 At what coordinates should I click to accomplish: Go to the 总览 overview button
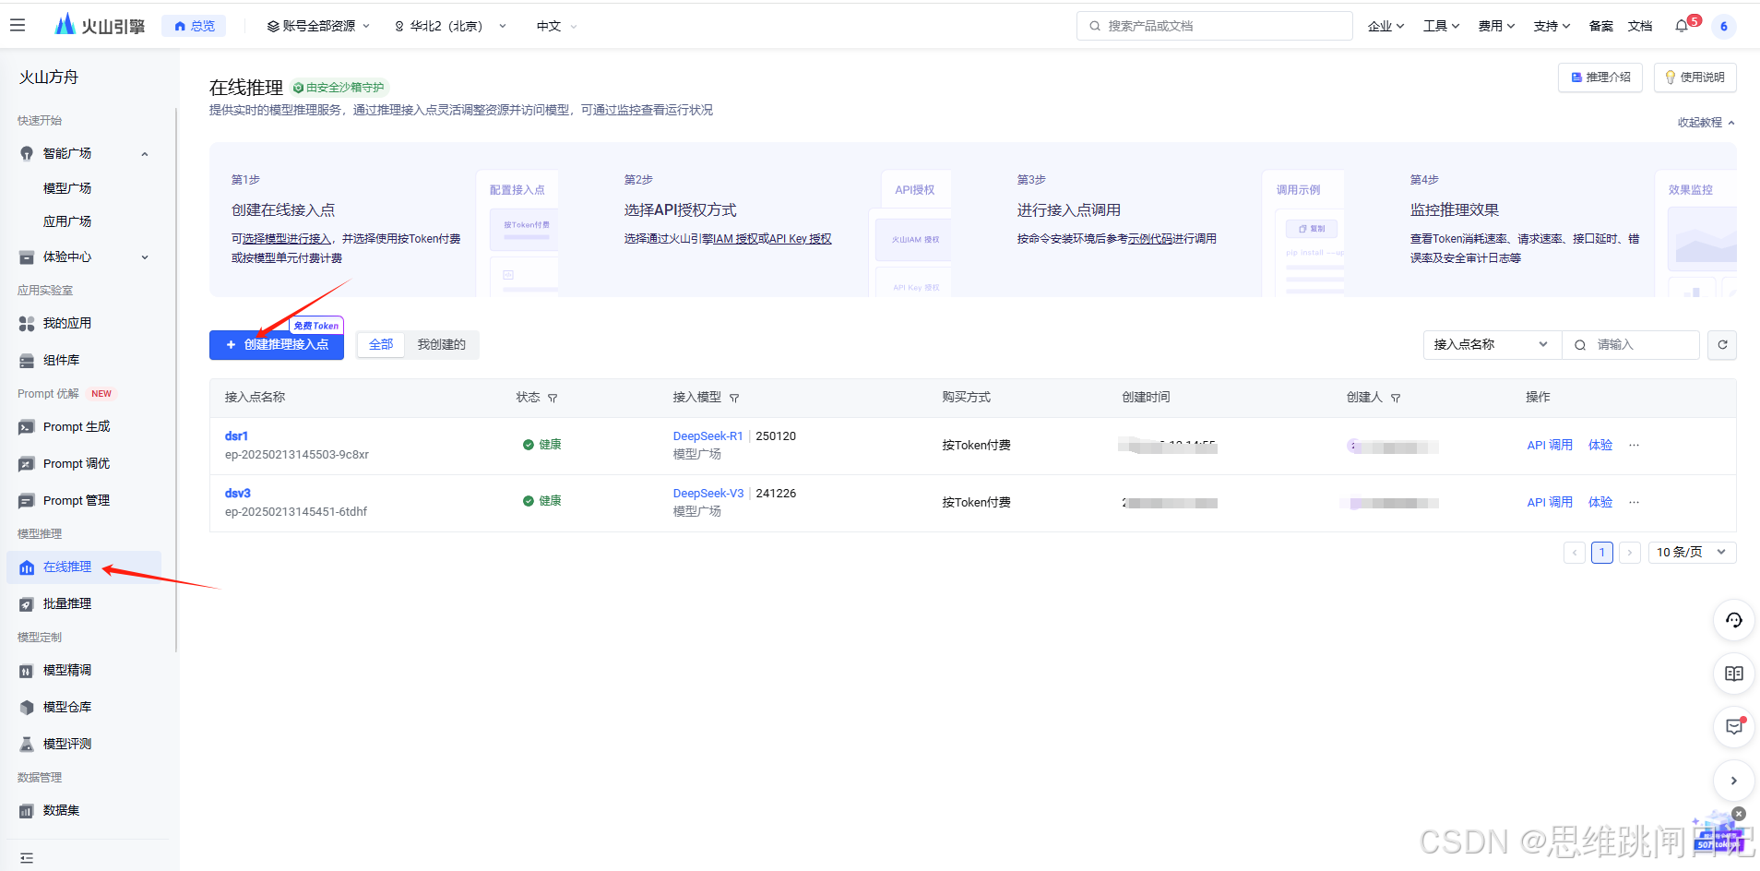194,26
